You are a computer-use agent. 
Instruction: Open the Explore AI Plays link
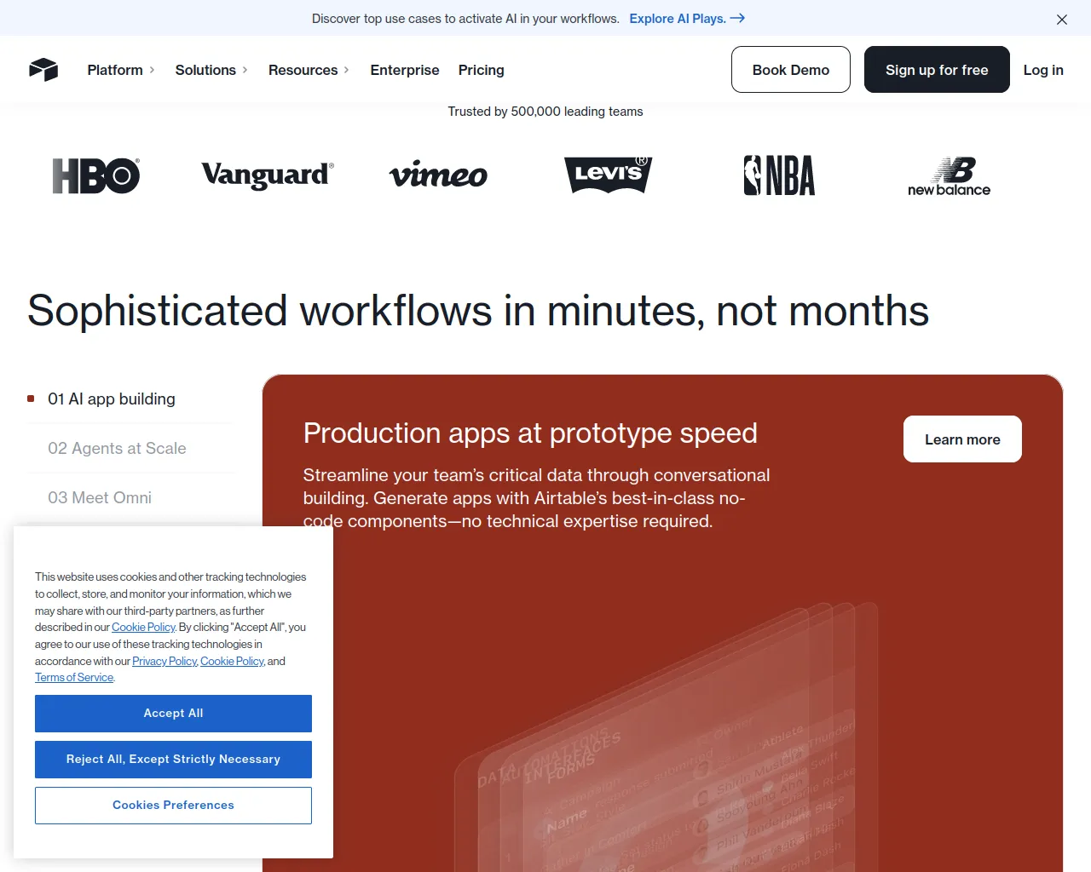tap(687, 18)
